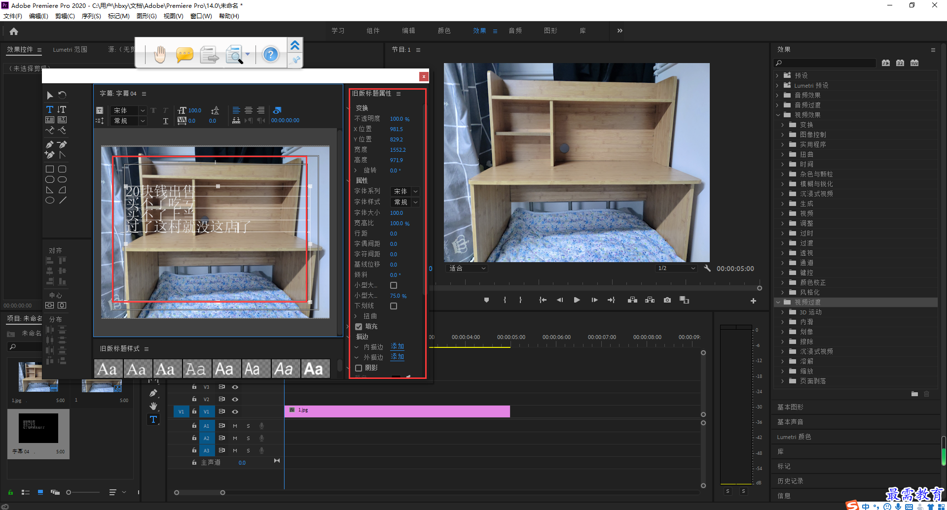Solo audio track A2

click(x=248, y=438)
